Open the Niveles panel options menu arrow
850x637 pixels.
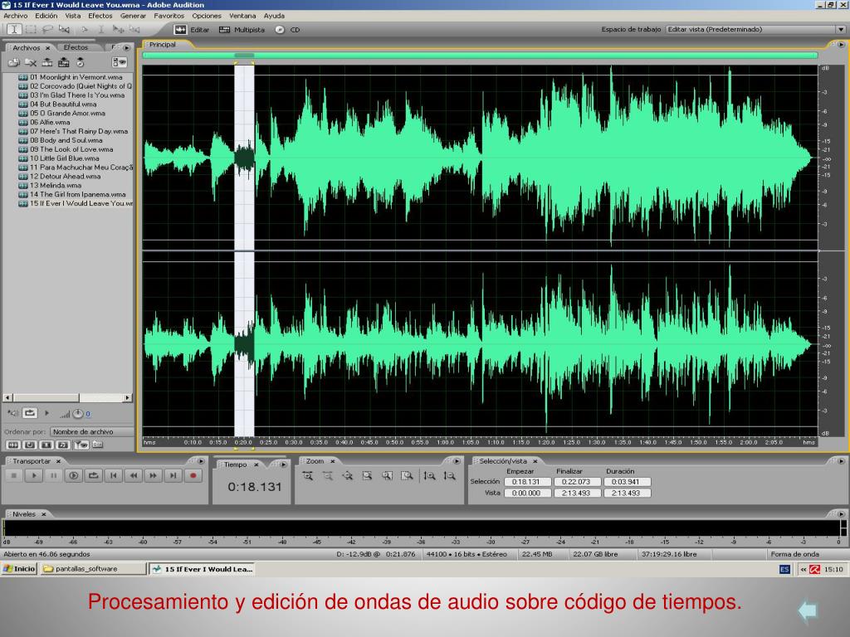pyautogui.click(x=841, y=514)
